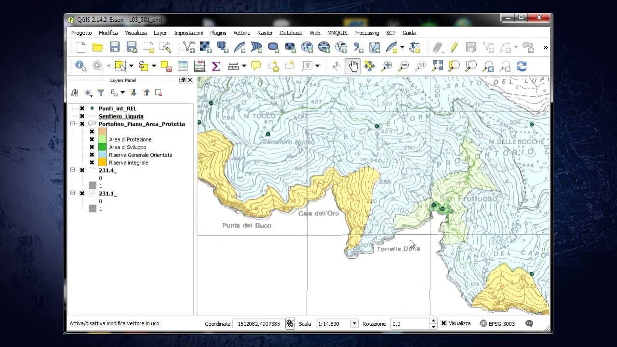Toggle editing with the yellow pencil
617x347 pixels.
(x=454, y=47)
